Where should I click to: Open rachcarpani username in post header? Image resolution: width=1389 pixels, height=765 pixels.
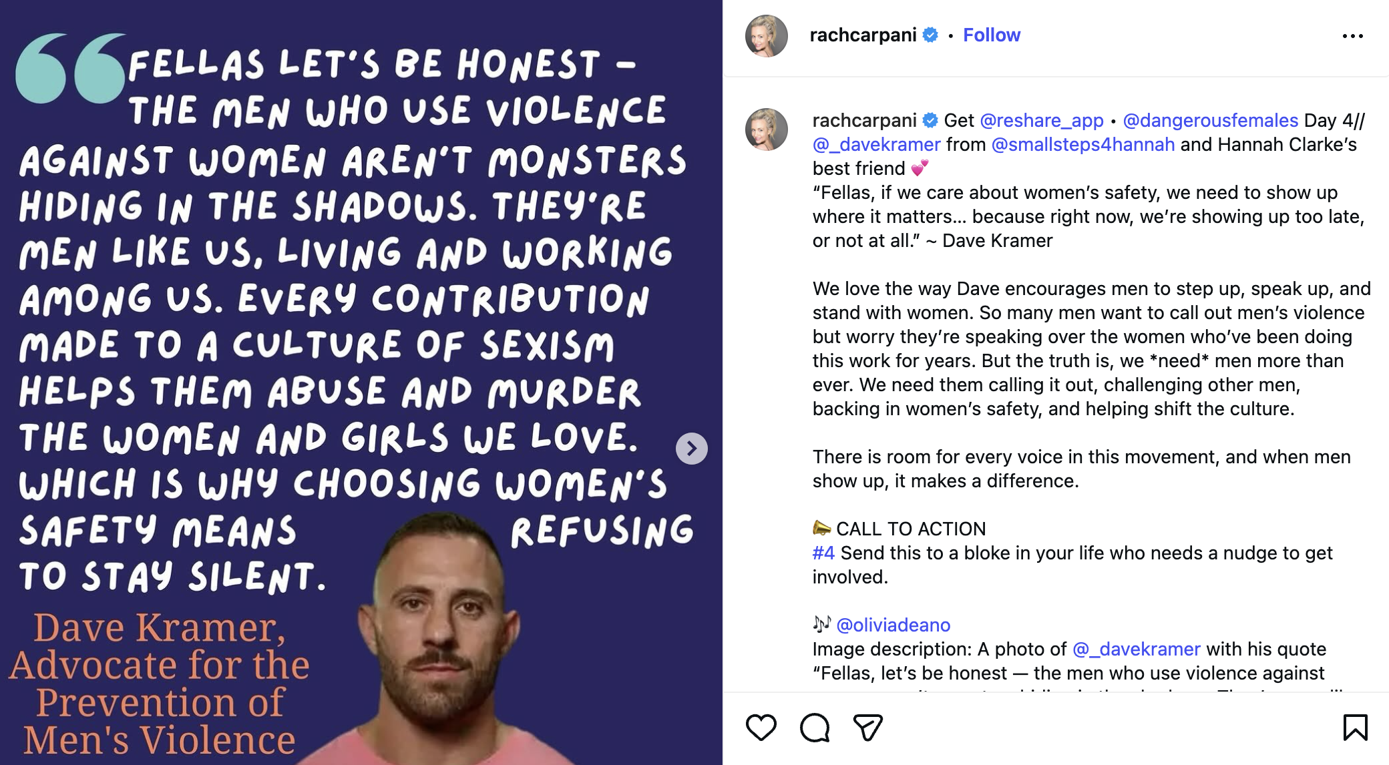(x=863, y=35)
